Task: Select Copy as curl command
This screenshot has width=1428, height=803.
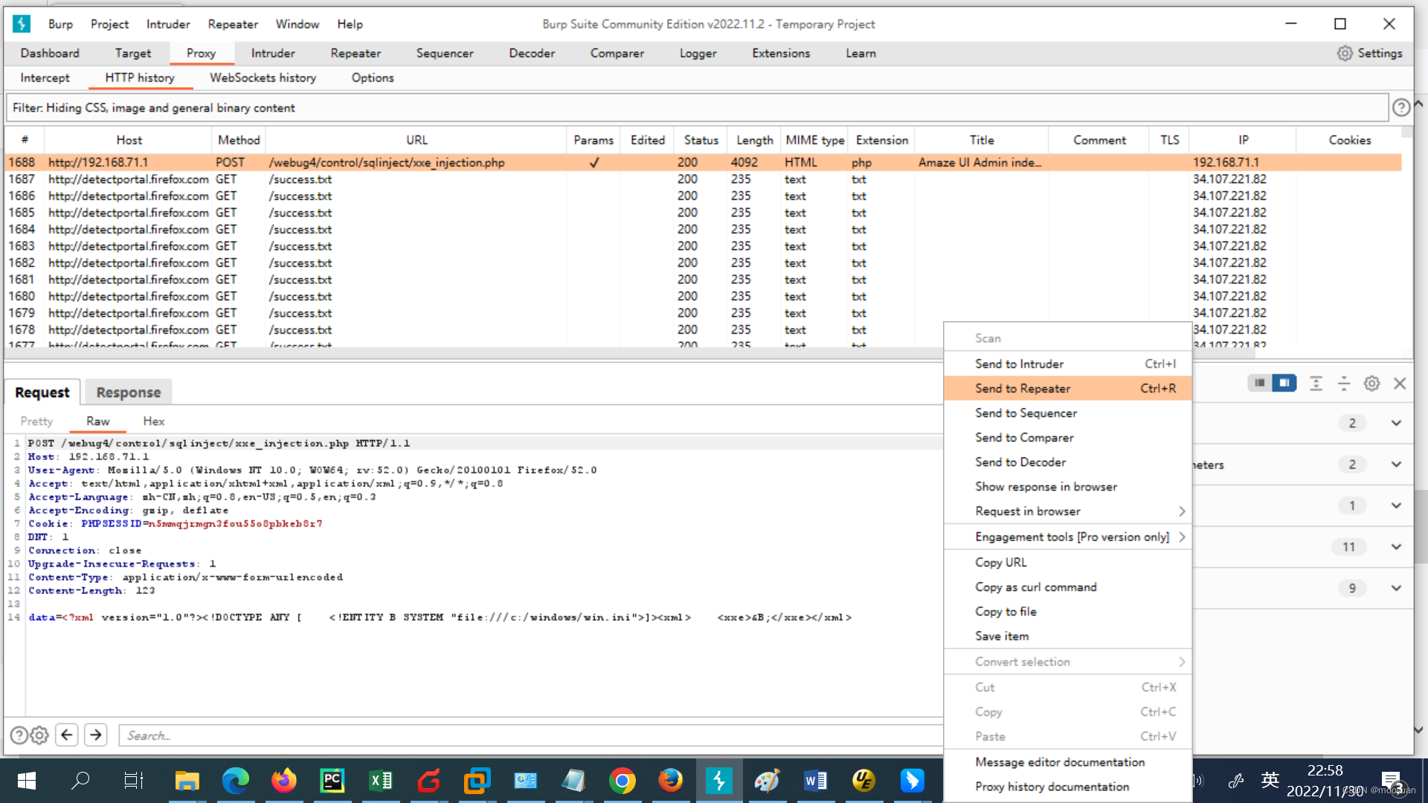Action: point(1035,587)
